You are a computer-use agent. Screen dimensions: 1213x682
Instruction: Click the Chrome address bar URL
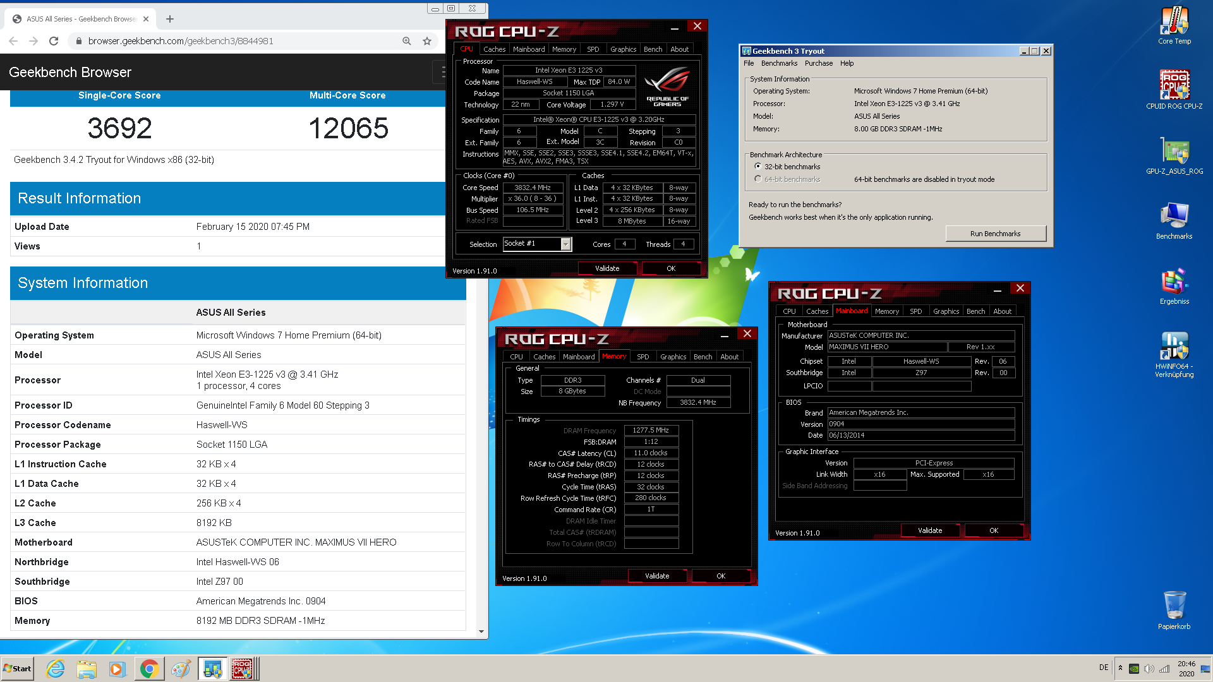tap(181, 41)
